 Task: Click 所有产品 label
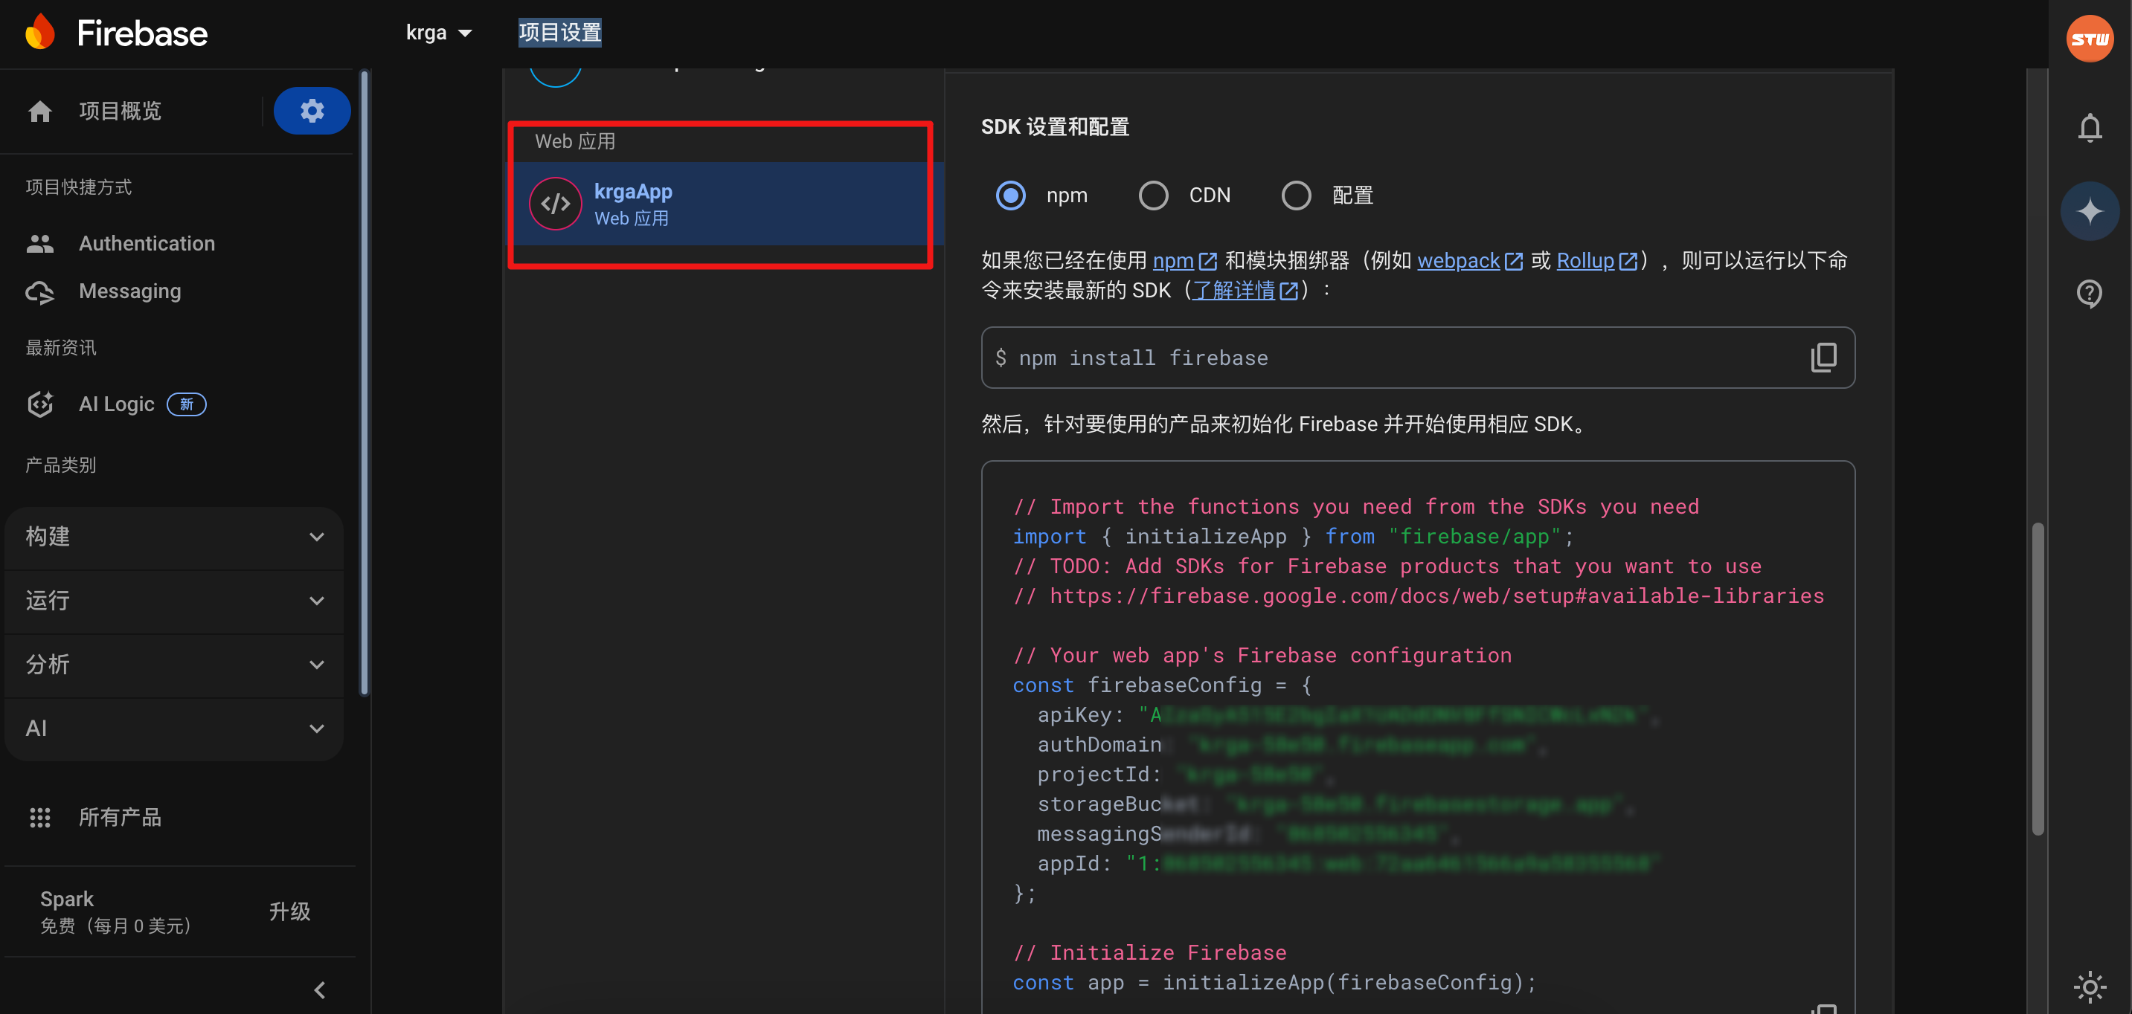[120, 817]
